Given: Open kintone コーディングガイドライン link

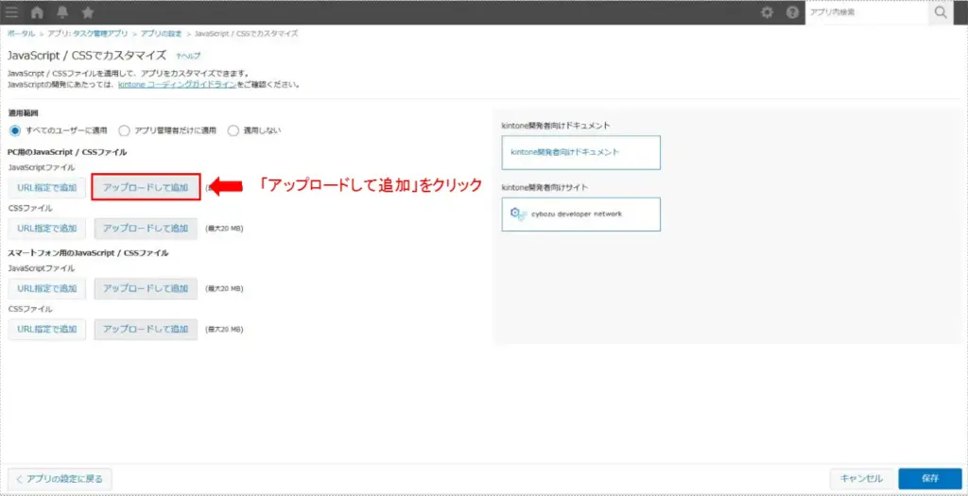Looking at the screenshot, I should tap(177, 84).
